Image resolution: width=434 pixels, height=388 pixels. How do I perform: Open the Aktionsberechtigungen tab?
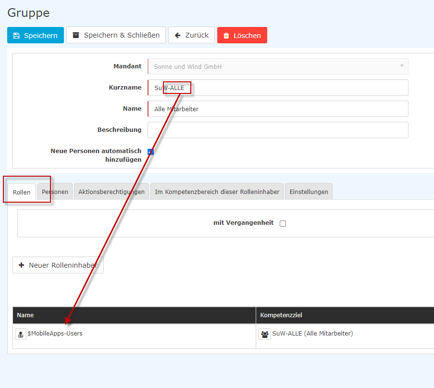111,192
